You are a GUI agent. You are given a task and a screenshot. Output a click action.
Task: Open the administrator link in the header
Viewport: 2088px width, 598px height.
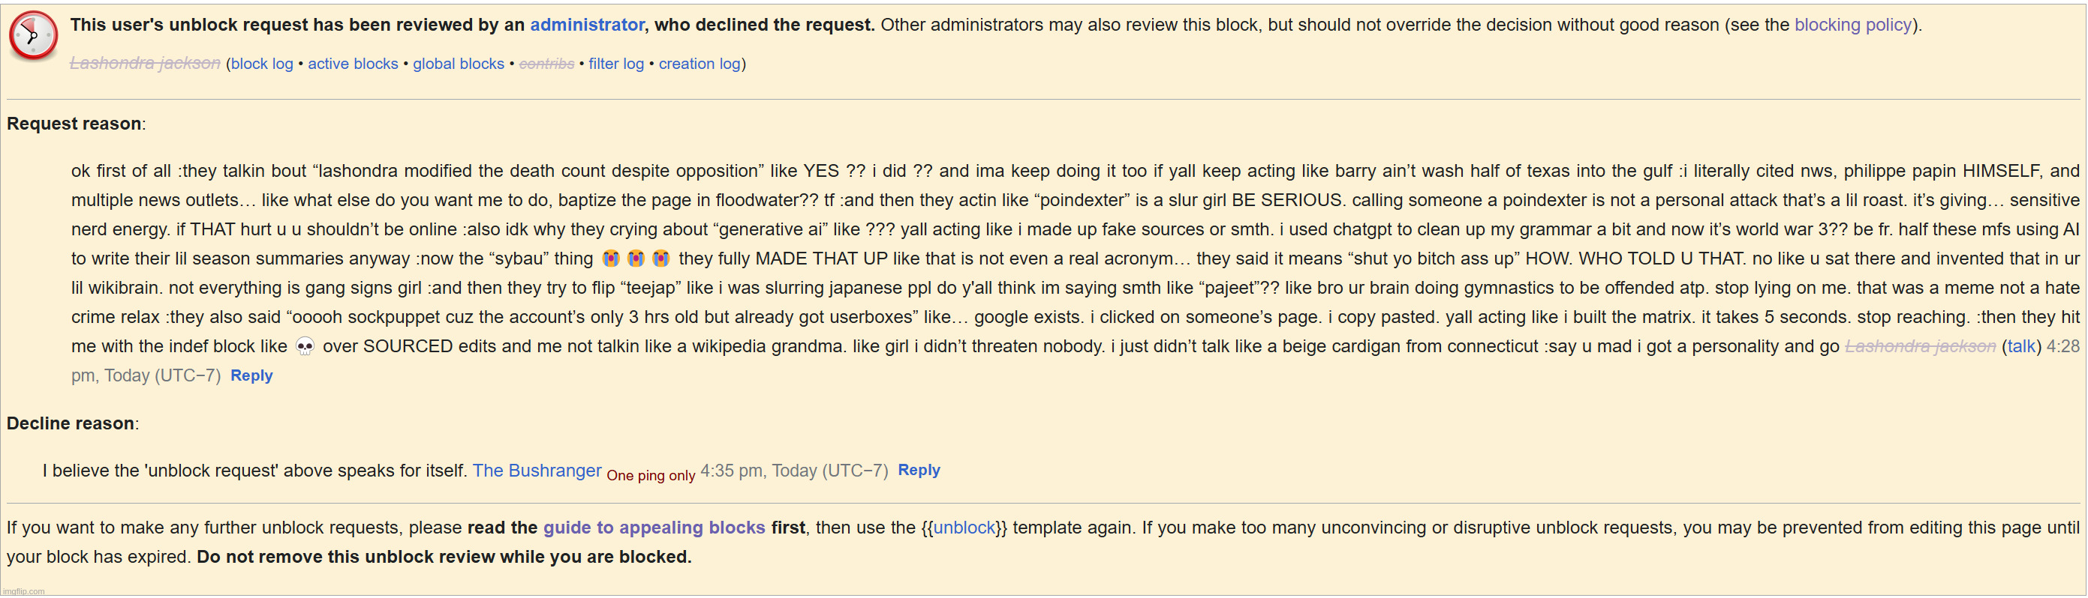pyautogui.click(x=587, y=25)
